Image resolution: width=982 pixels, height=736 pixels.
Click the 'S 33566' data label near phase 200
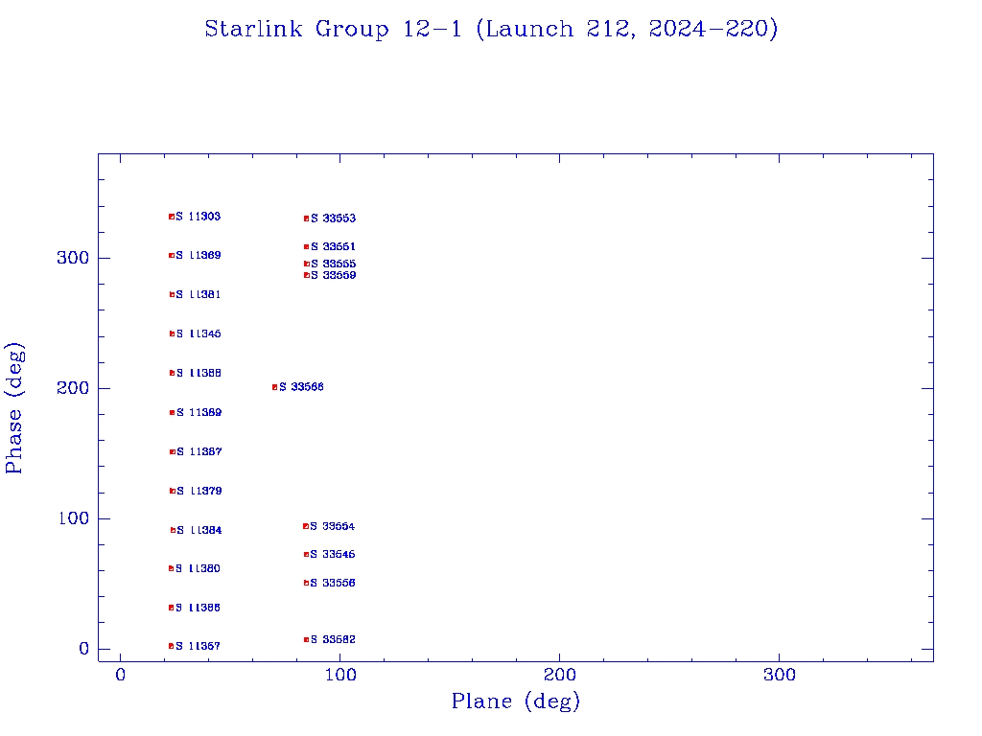(x=301, y=387)
